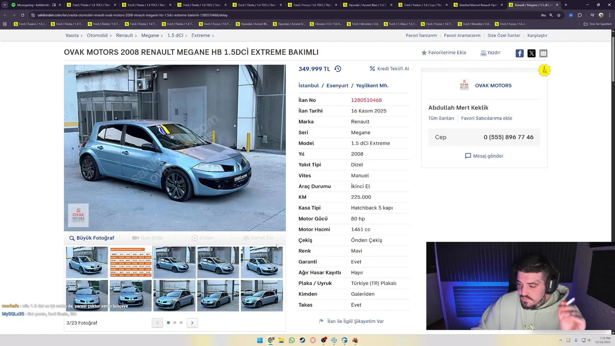Open the browser extensions puzzle icon
Viewport: 615px width, 346px height.
(x=579, y=15)
